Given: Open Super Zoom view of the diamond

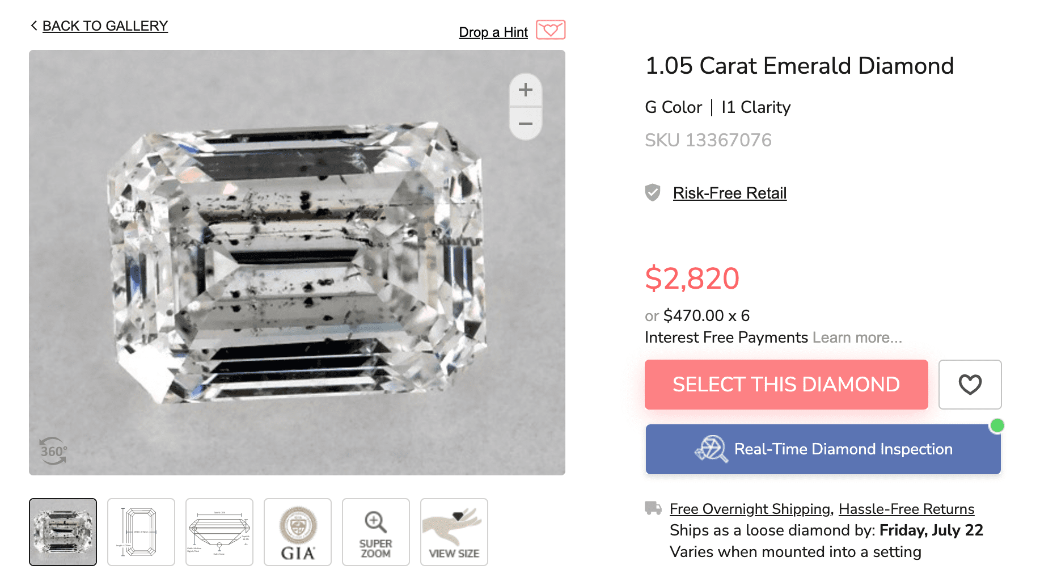Looking at the screenshot, I should [x=375, y=532].
